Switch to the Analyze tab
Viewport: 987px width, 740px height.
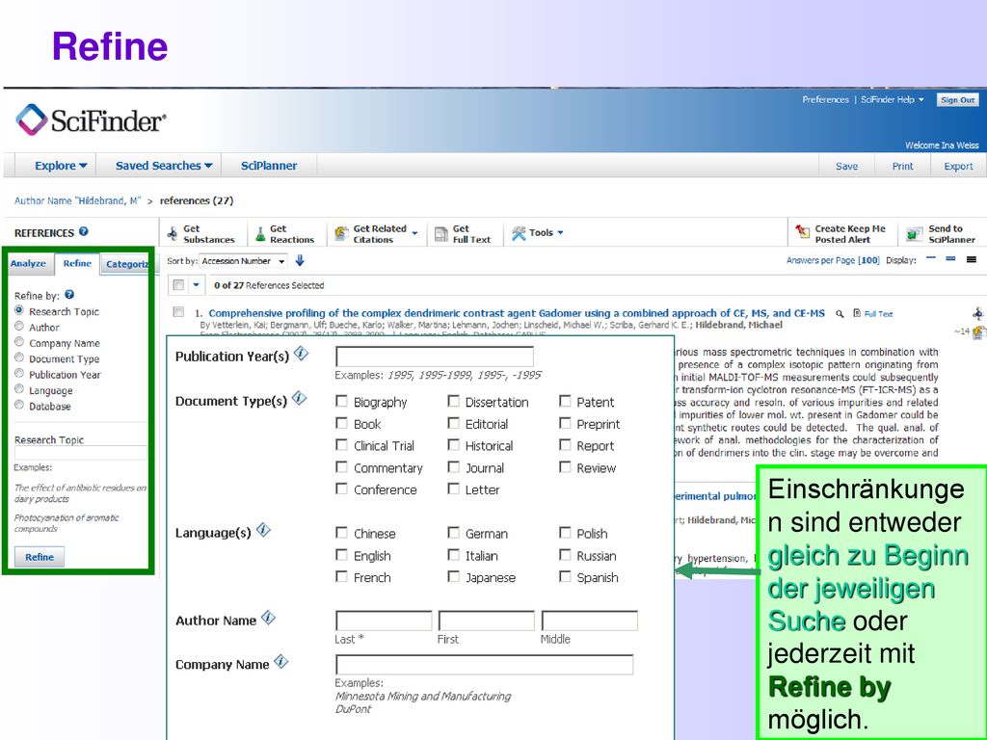point(28,263)
